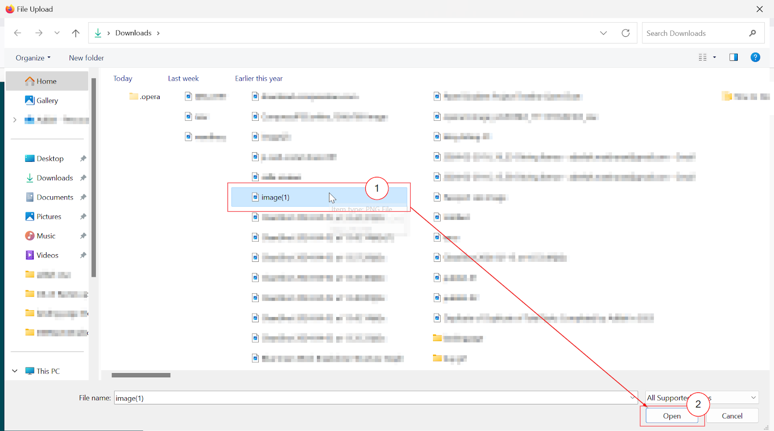Unpin Music from quick access
Image resolution: width=774 pixels, height=431 pixels.
(x=83, y=236)
